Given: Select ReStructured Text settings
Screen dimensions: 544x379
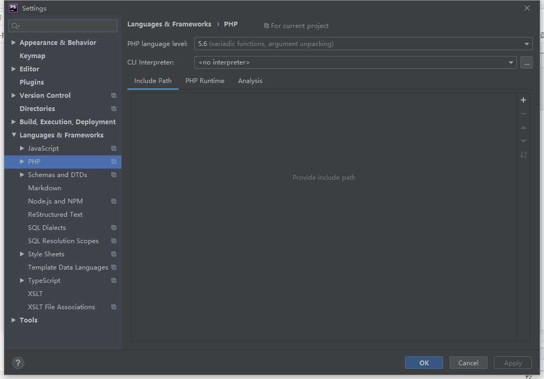Looking at the screenshot, I should click(55, 215).
